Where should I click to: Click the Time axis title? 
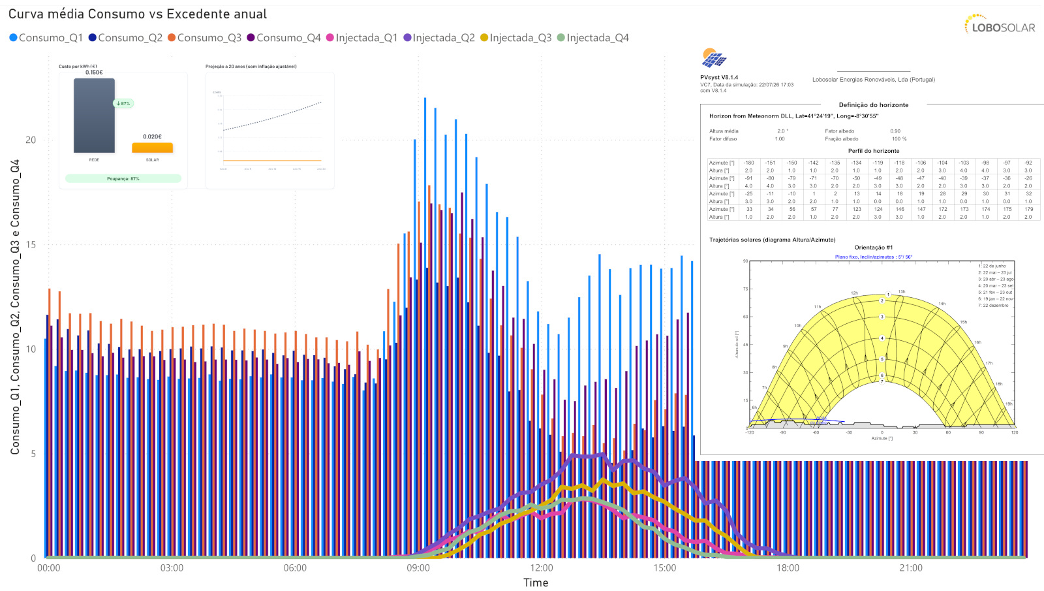tap(536, 583)
